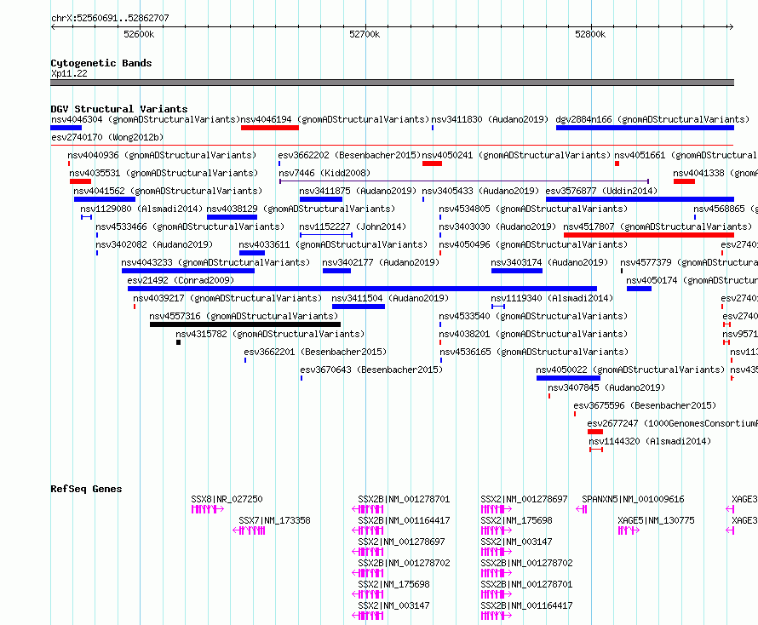Click the nsv4046194 red variant bar
The height and width of the screenshot is (625, 758).
click(270, 128)
